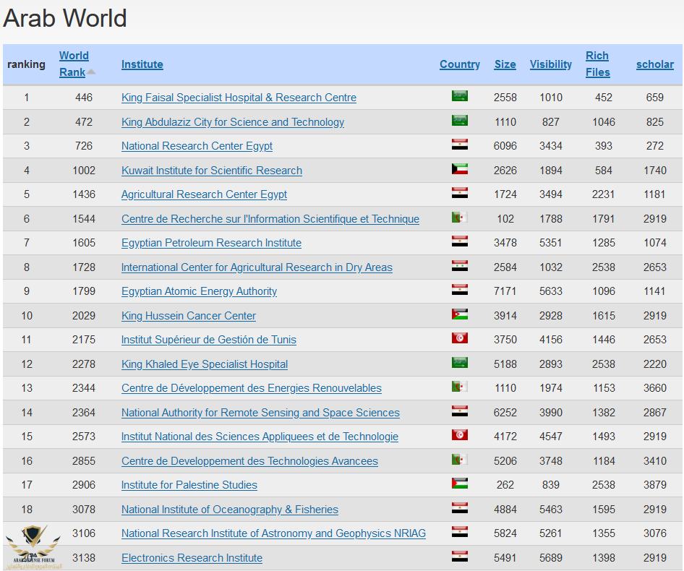Click the Kuwait flag in the Kuwait Institute row
This screenshot has height=571, width=684.
tap(460, 168)
